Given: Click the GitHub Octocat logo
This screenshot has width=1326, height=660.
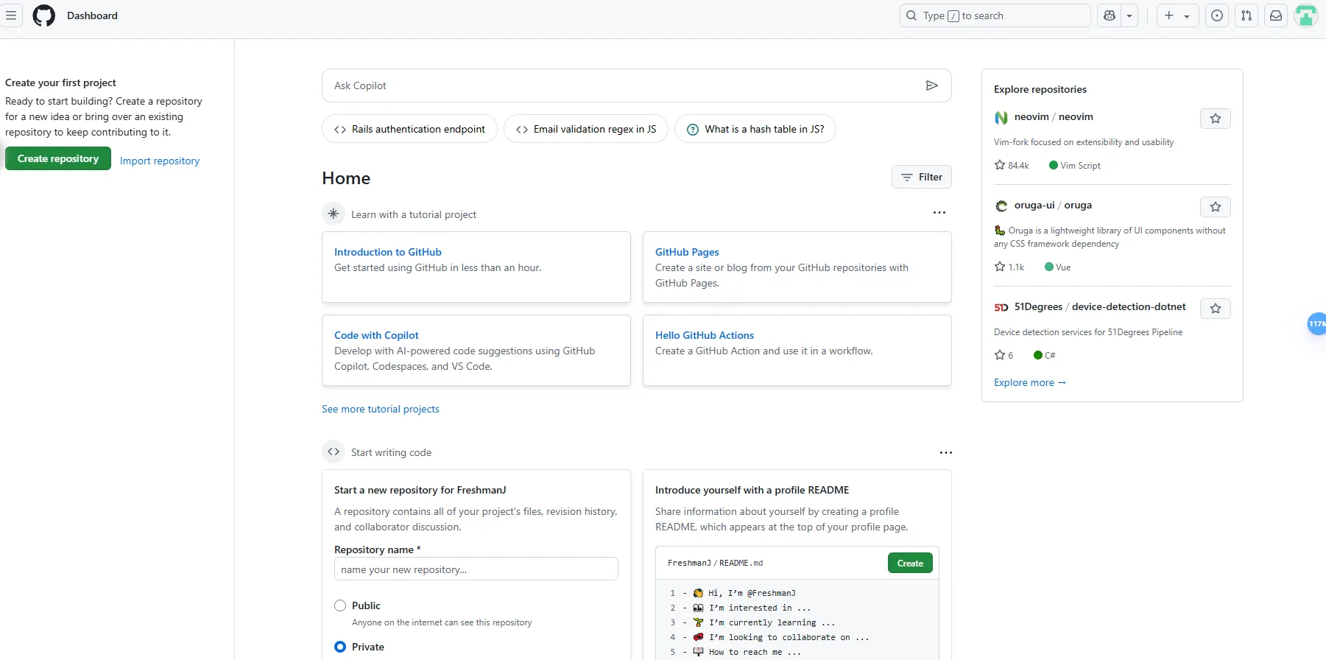Looking at the screenshot, I should (44, 15).
